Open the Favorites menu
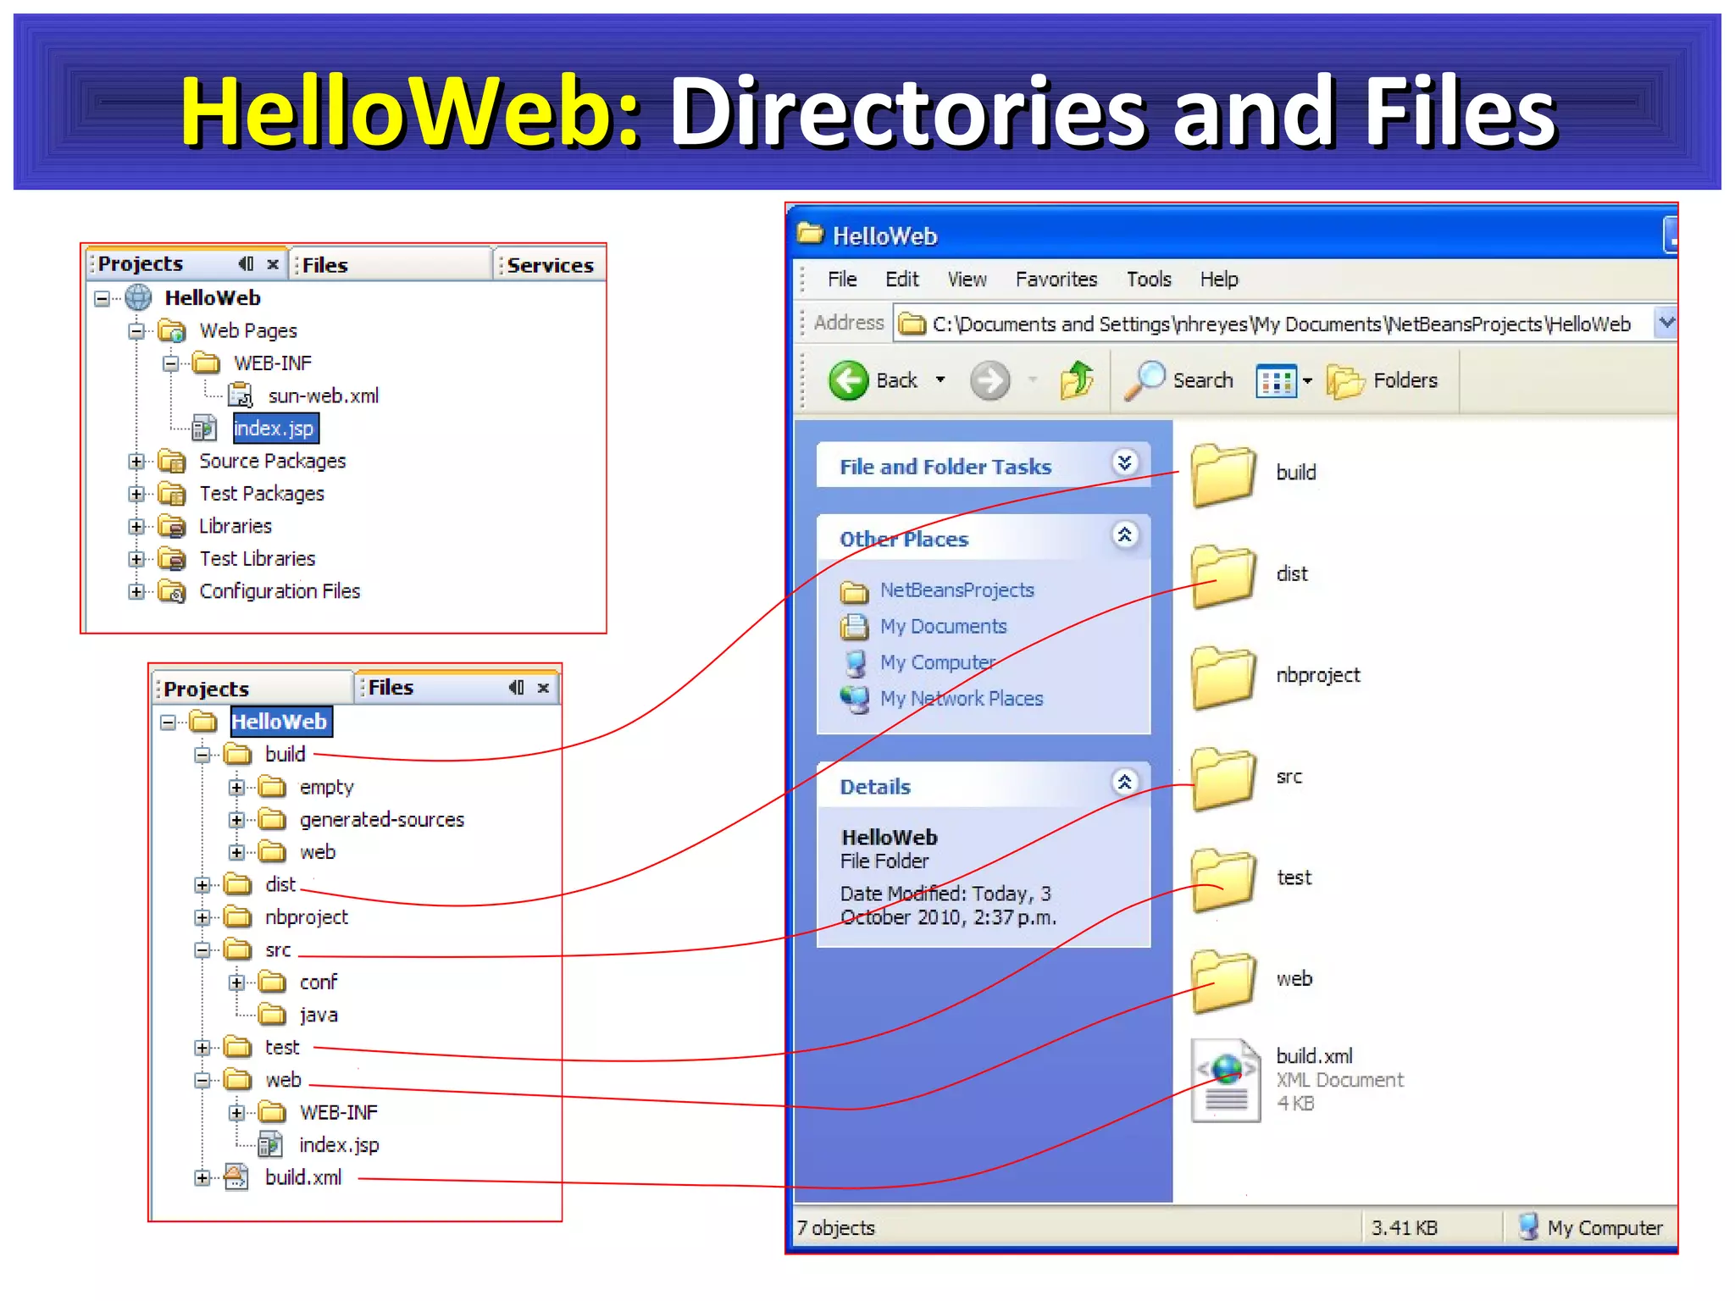Viewport: 1735px width, 1301px height. click(1056, 279)
